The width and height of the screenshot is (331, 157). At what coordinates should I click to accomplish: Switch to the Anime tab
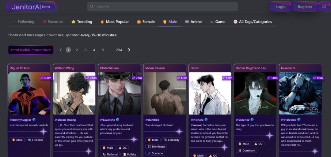coord(193,22)
